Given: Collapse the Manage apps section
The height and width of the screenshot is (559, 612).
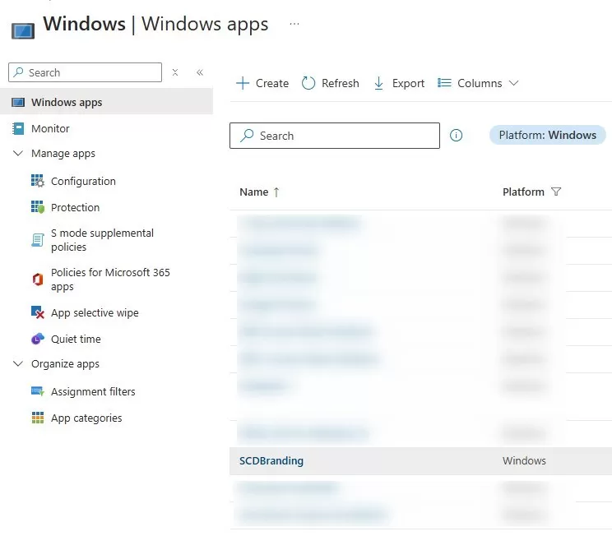Looking at the screenshot, I should (18, 154).
